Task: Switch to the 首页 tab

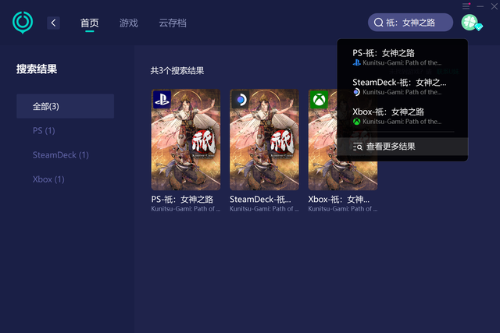Action: pos(90,23)
